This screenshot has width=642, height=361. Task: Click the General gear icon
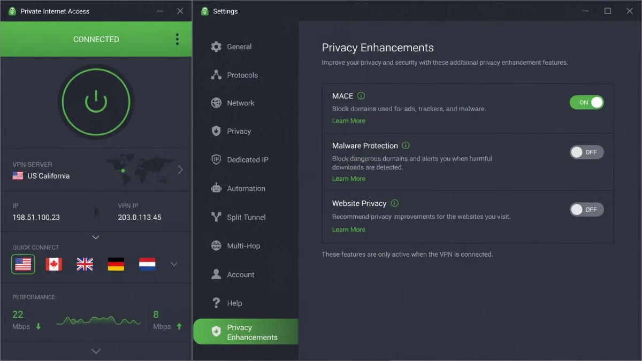[216, 47]
